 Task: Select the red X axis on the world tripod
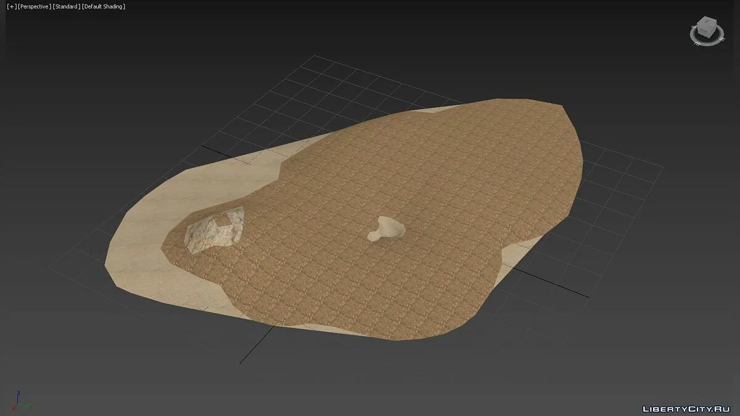click(x=14, y=408)
